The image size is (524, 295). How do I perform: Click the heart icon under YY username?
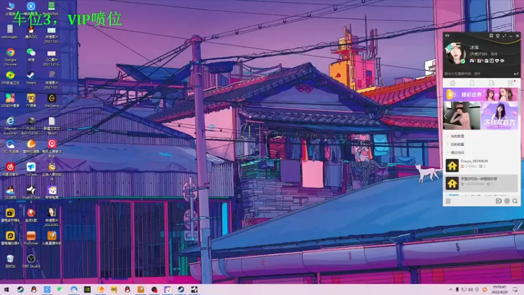(x=497, y=61)
